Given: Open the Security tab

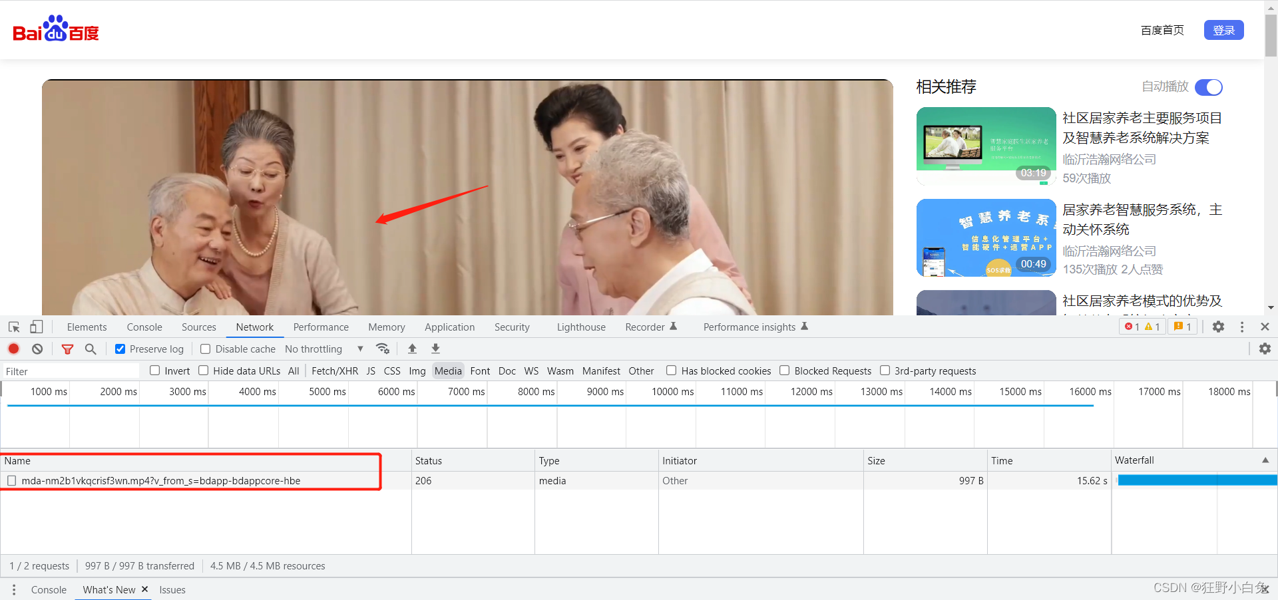Looking at the screenshot, I should pyautogui.click(x=512, y=327).
